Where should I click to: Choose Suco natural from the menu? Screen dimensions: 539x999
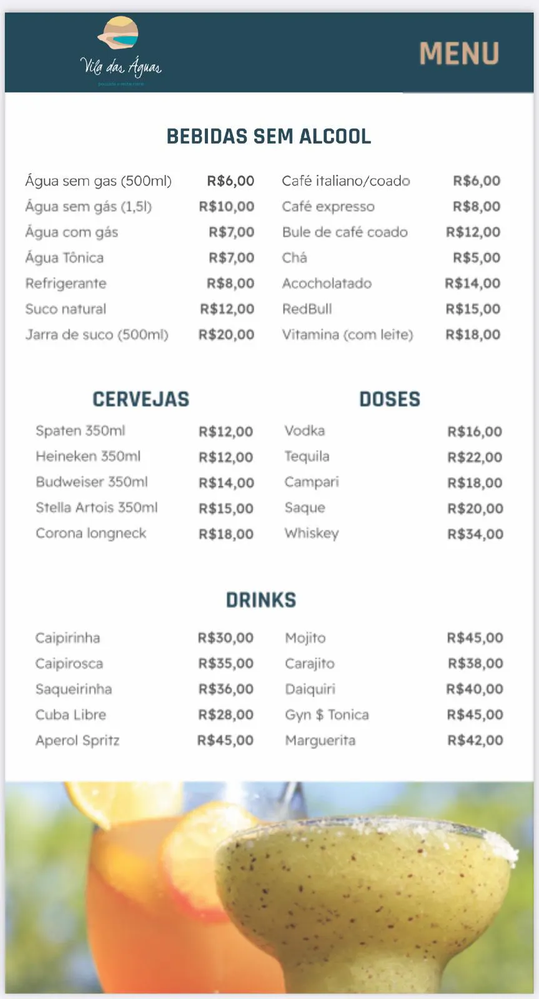click(66, 309)
